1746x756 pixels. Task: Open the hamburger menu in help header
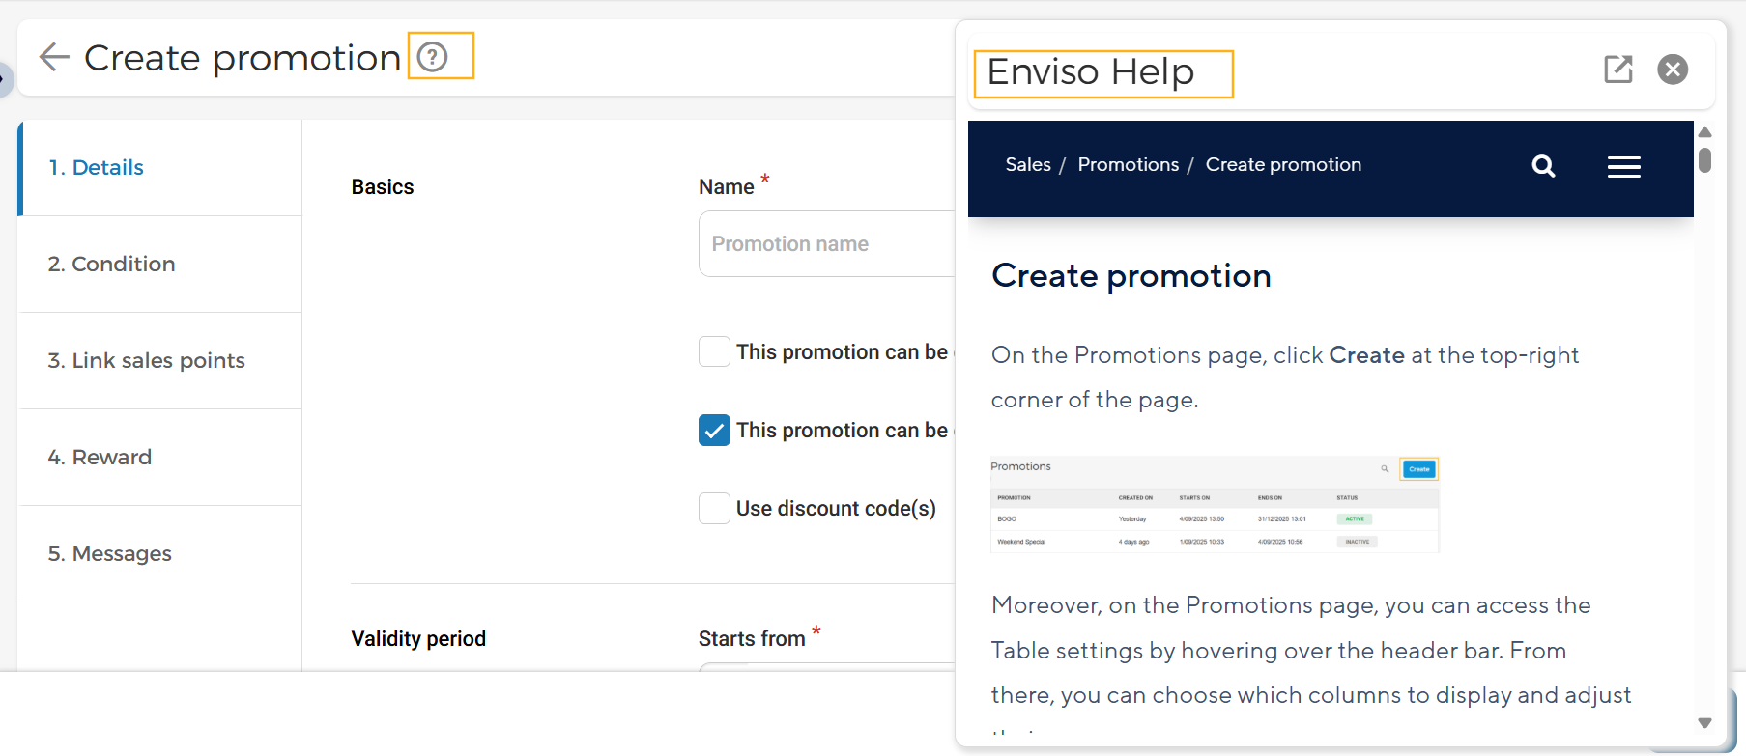click(x=1623, y=167)
